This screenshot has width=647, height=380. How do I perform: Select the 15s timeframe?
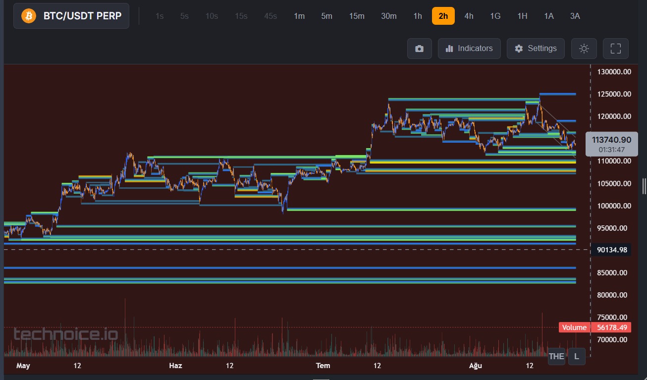click(241, 16)
